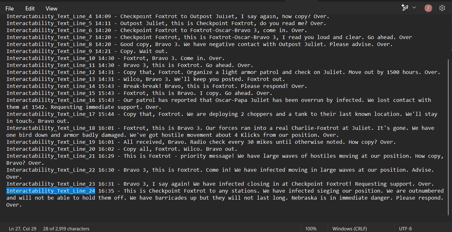Open the Edit menu
Image resolution: width=452 pixels, height=232 pixels.
30,9
